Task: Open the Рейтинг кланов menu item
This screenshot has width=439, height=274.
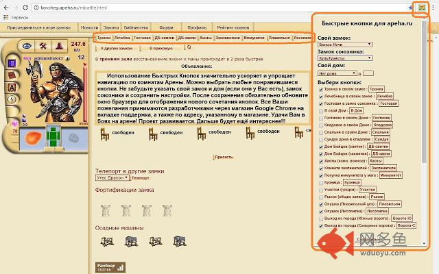Action: (x=233, y=27)
